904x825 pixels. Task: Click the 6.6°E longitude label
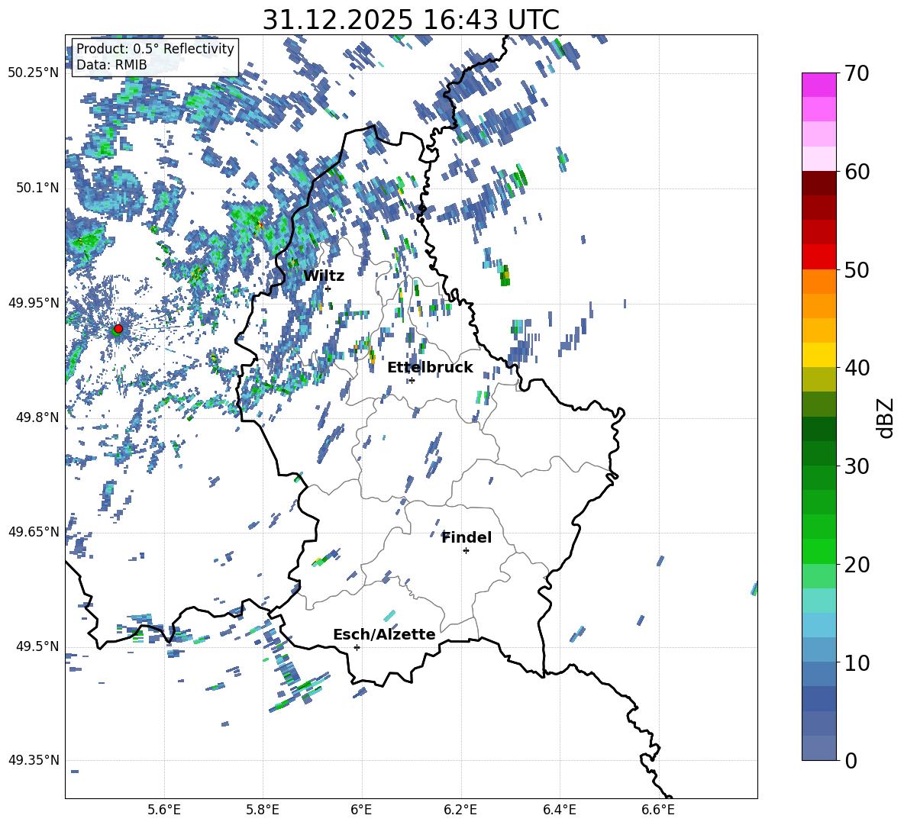[x=658, y=810]
